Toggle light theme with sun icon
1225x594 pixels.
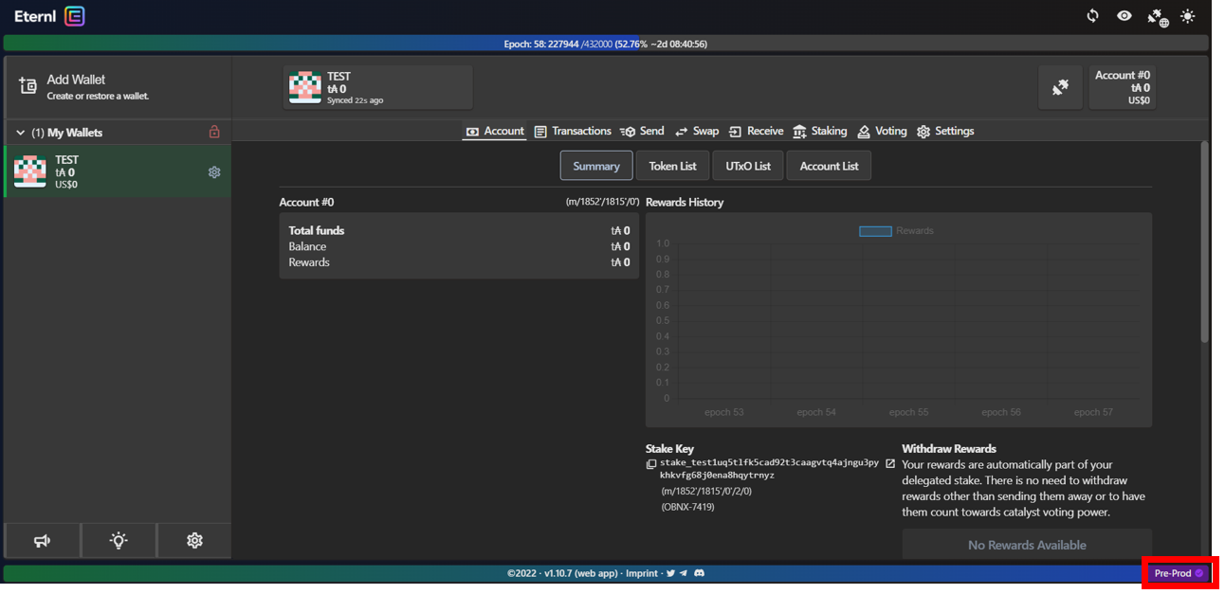[1187, 16]
